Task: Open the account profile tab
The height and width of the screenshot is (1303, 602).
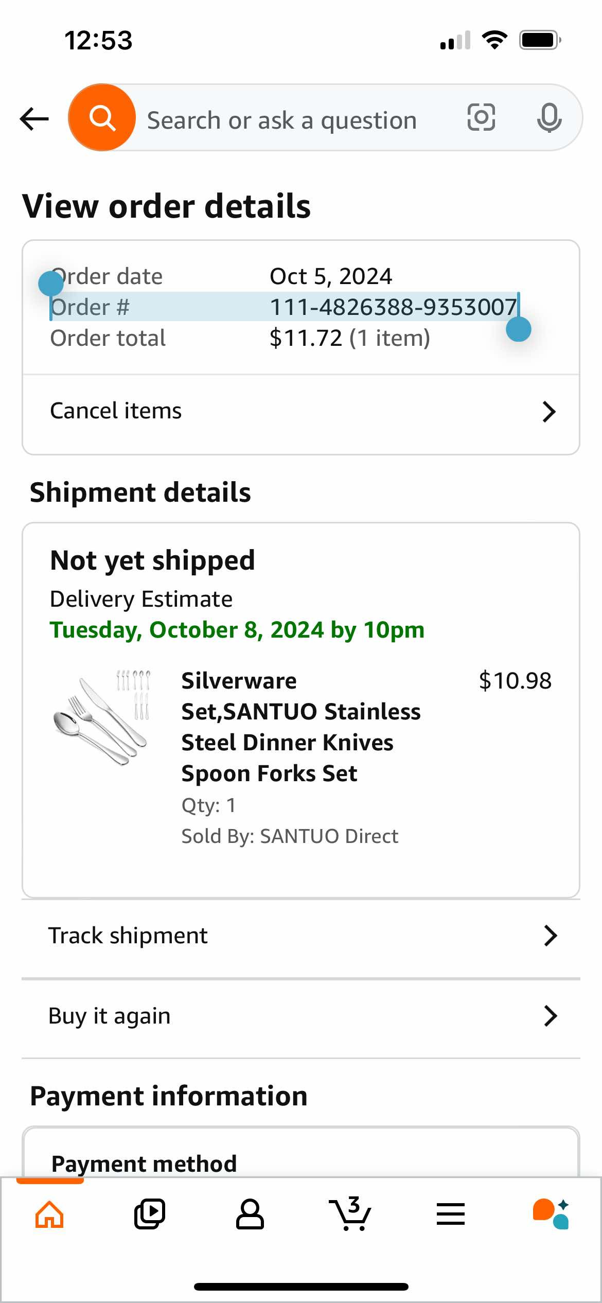Action: tap(250, 1214)
